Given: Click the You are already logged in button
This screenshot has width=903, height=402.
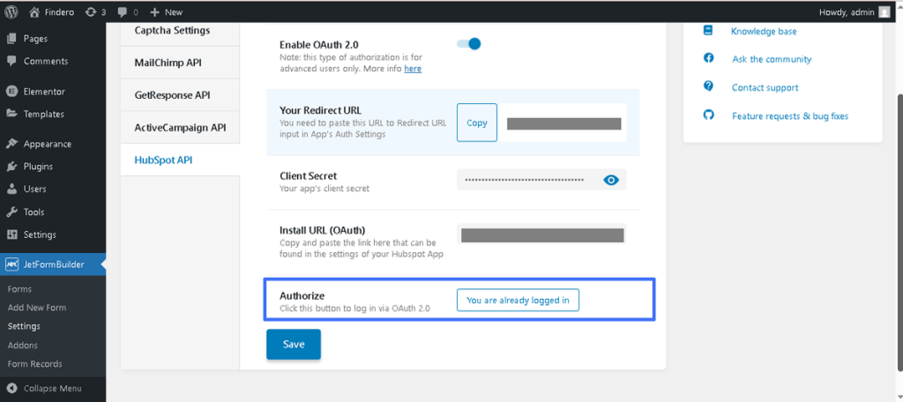Looking at the screenshot, I should point(518,300).
